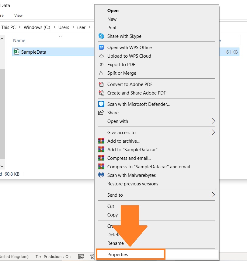247x261 pixels.
Task: Expand the Open with submenu arrow
Action: [x=214, y=121]
